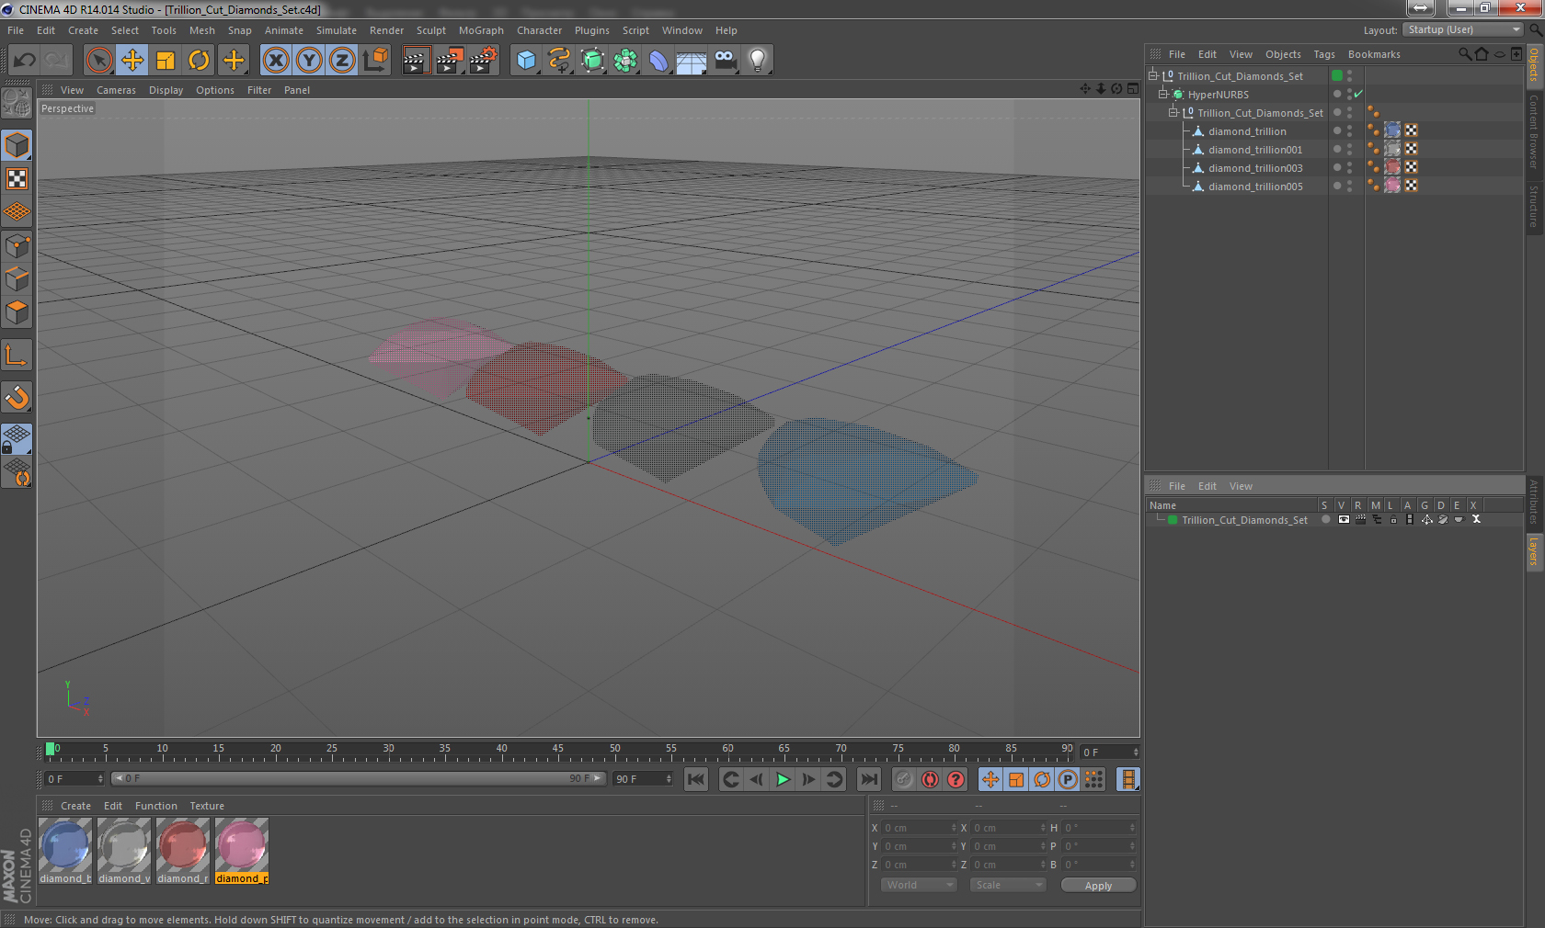The height and width of the screenshot is (928, 1545).
Task: Add a Cube primitive object
Action: (526, 61)
